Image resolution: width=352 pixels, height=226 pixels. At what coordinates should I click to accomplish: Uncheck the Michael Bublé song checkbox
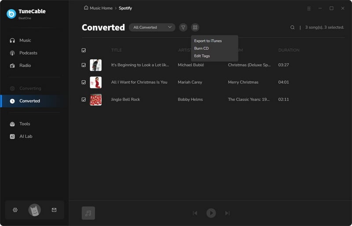coord(84,65)
